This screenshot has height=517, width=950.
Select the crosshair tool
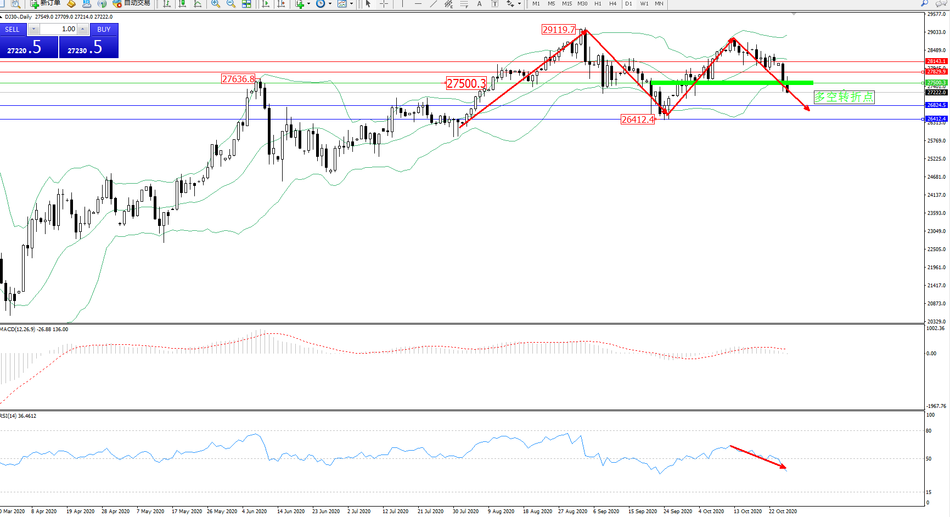[384, 4]
